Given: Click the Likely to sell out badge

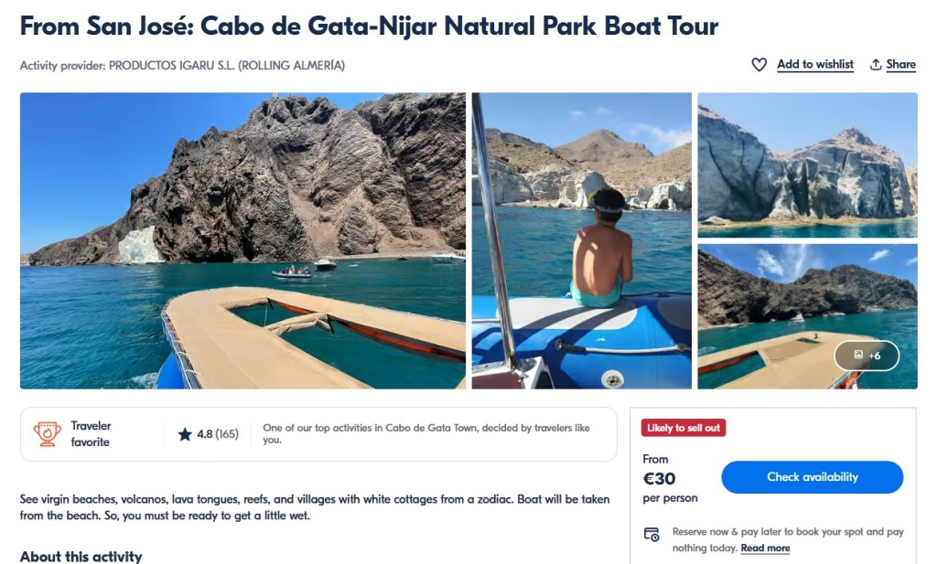Looking at the screenshot, I should point(684,428).
